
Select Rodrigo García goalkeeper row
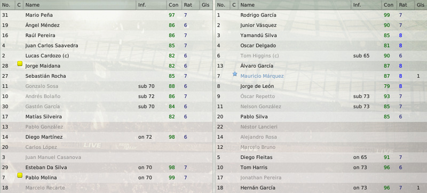[x=321, y=15]
